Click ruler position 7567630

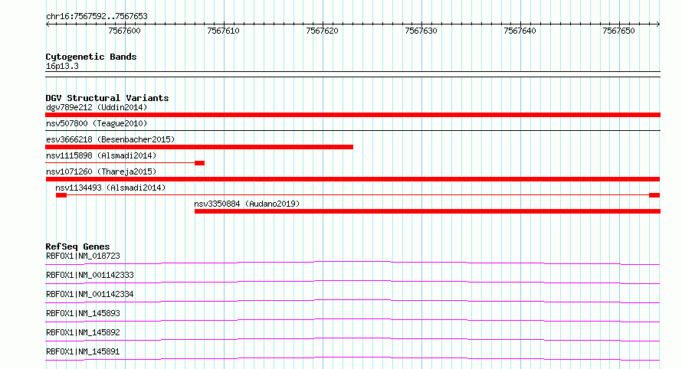click(x=421, y=31)
